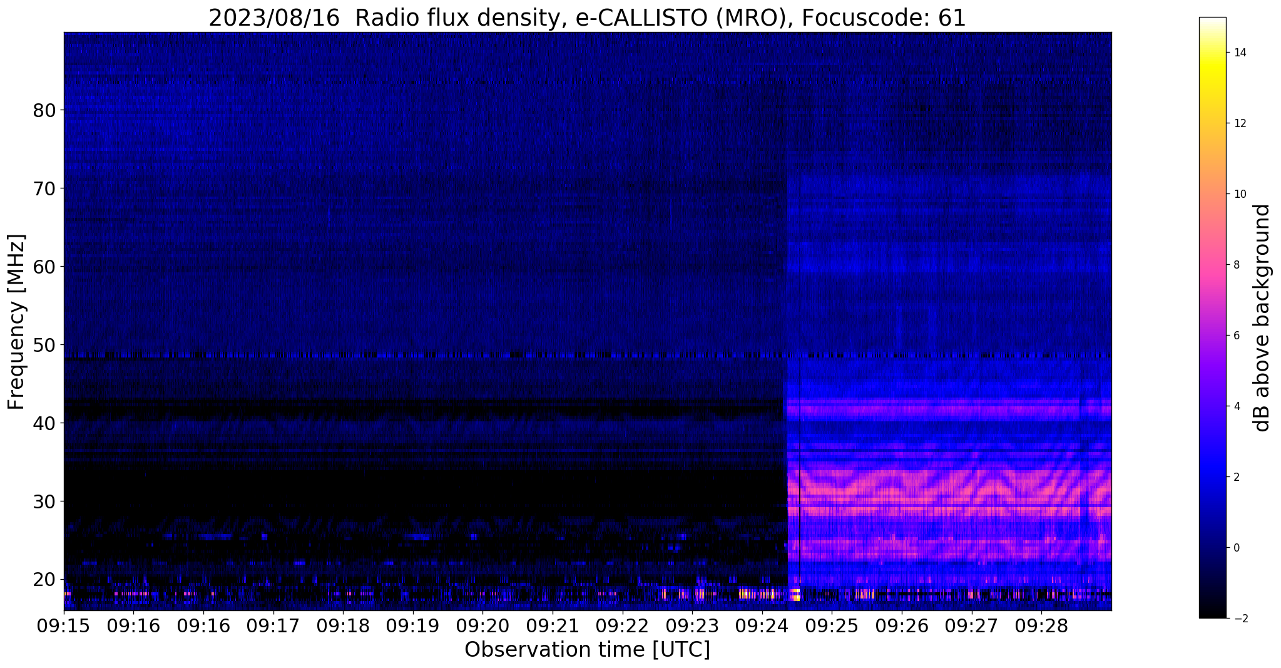
Task: Click the 60 tick on the frequency axis
Action: (44, 267)
